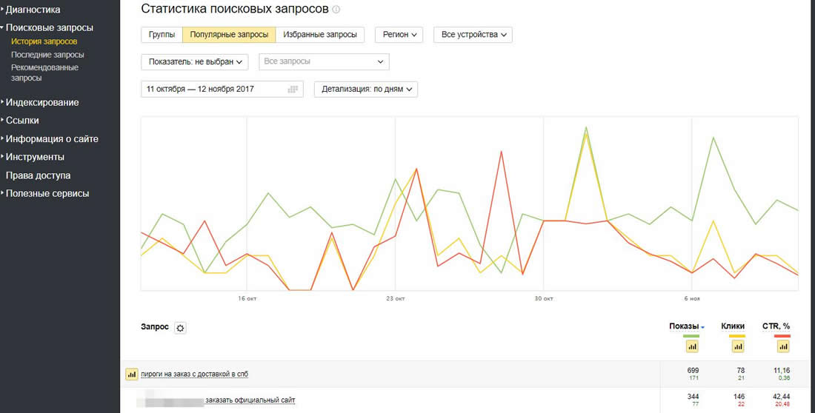Toggle chart icon under Показы column
Viewport: 815px width, 413px height.
tap(693, 346)
